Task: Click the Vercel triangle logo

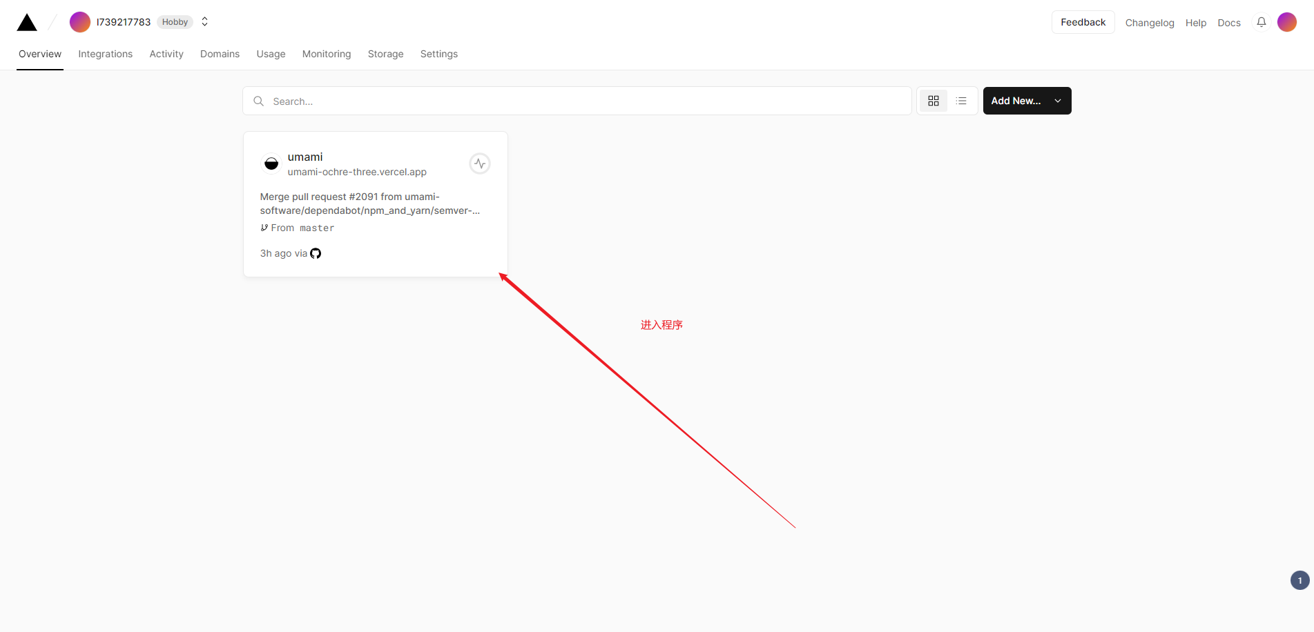Action: click(27, 22)
